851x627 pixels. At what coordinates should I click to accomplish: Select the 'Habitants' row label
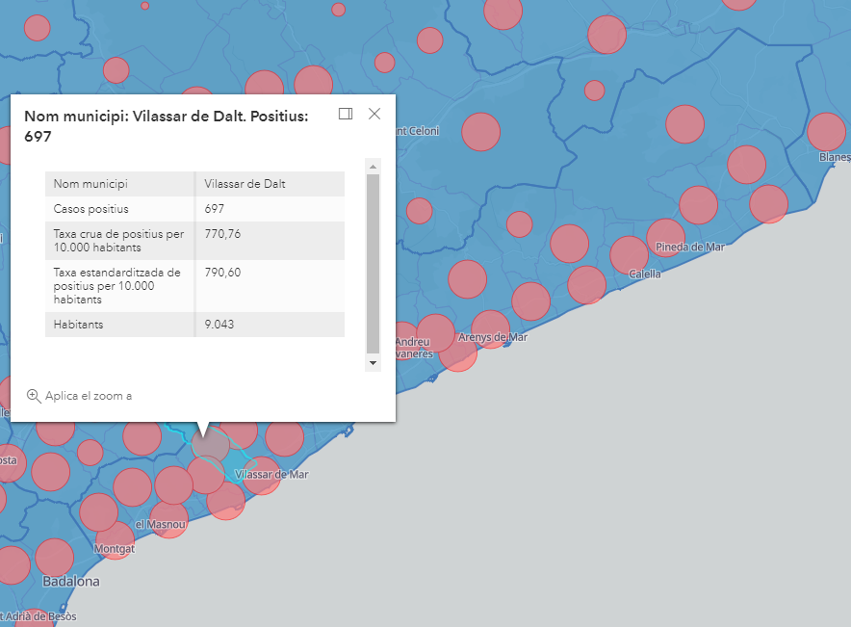point(78,325)
